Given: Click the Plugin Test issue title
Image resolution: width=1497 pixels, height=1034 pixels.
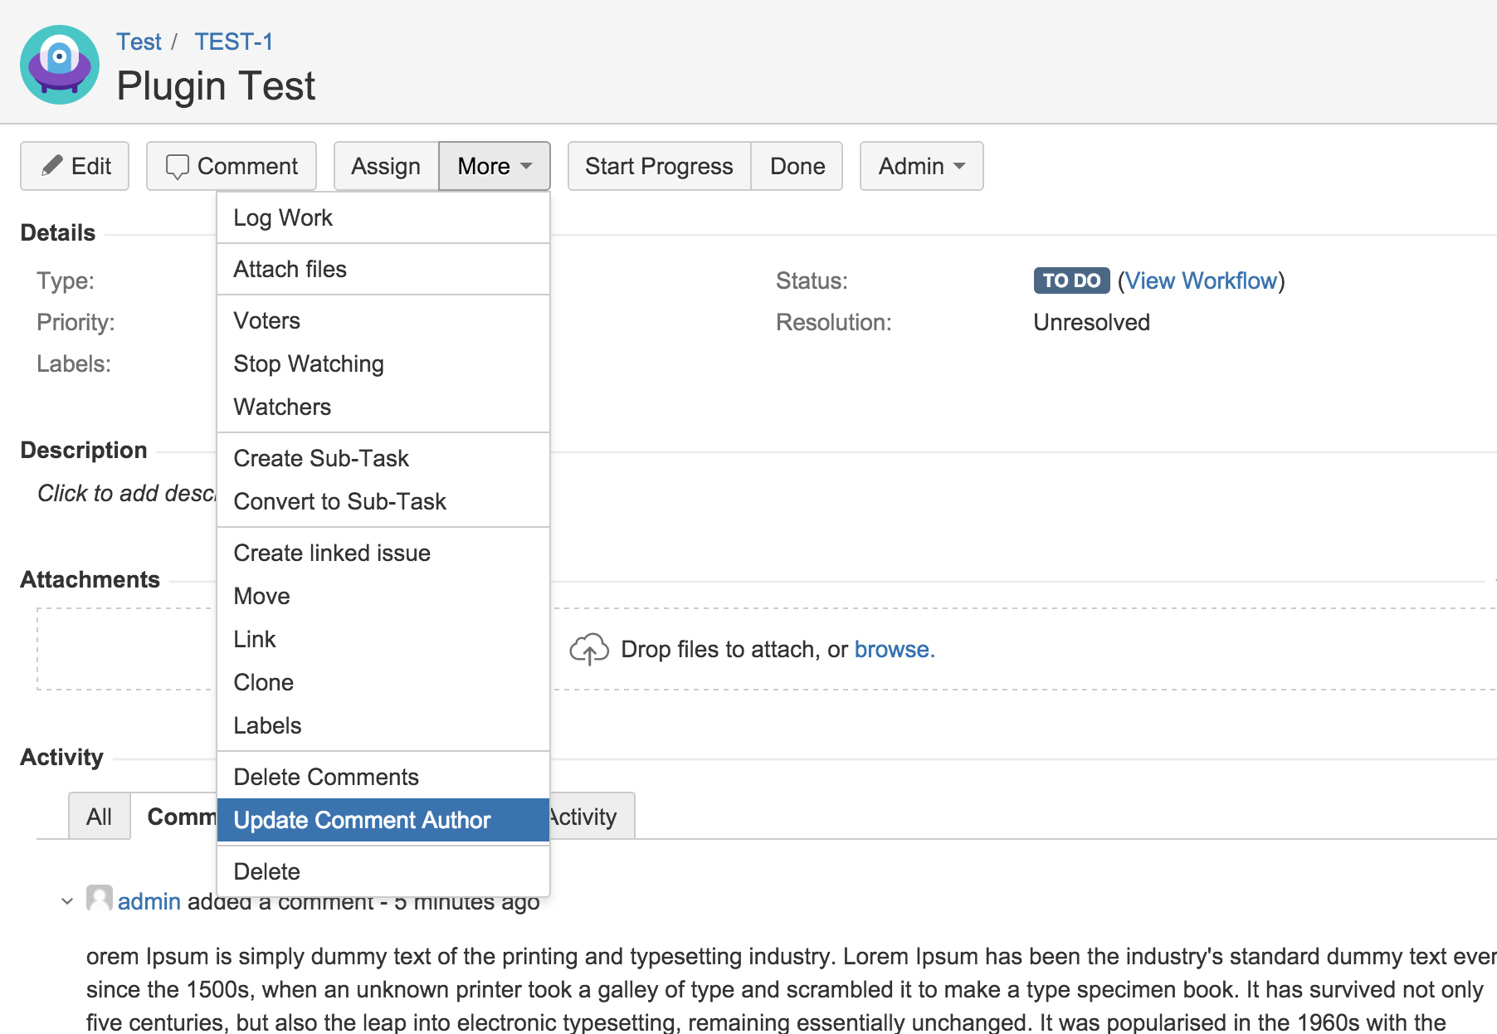Looking at the screenshot, I should [x=216, y=85].
